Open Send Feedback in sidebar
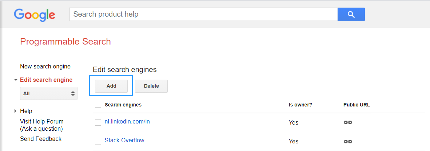Viewport: 430px width, 151px height. point(41,139)
